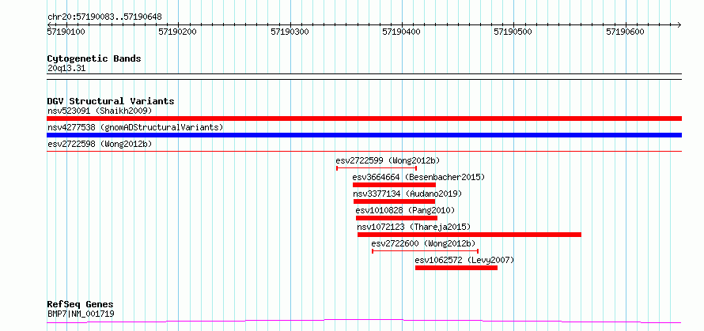The width and height of the screenshot is (704, 331).
Task: Click the 57190500 ruler position label
Action: [x=513, y=32]
